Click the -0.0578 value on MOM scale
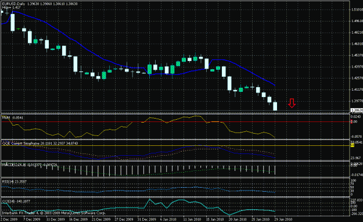 coord(357,137)
